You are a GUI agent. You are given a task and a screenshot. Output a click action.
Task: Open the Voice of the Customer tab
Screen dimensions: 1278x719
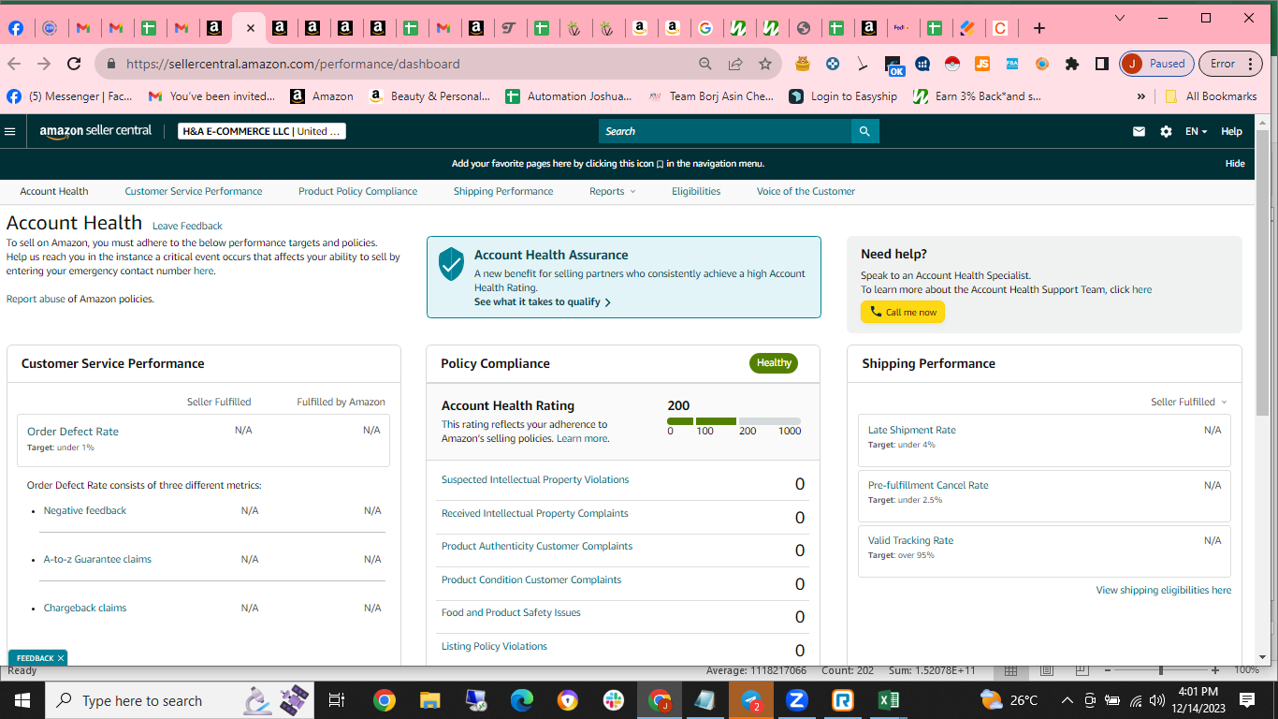click(806, 191)
